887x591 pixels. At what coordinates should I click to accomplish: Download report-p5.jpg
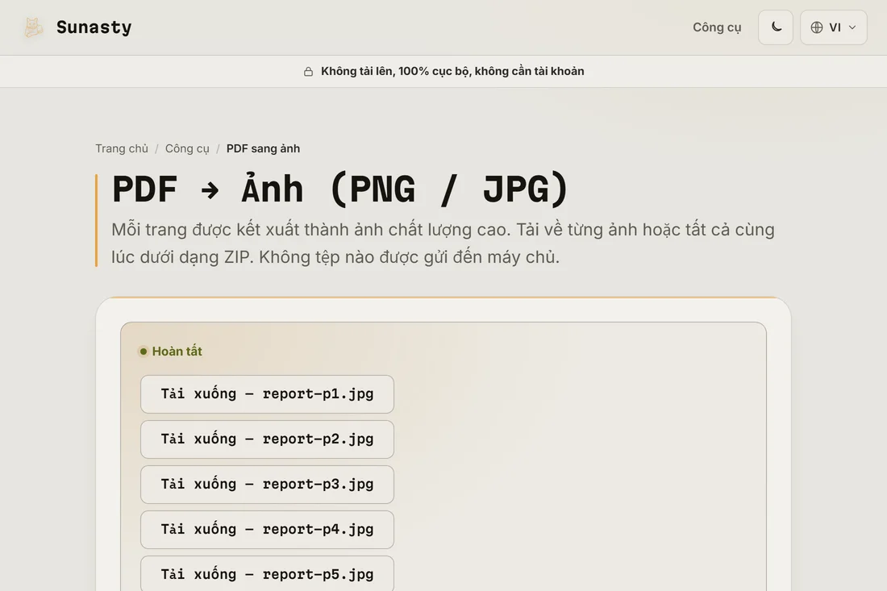coord(267,574)
